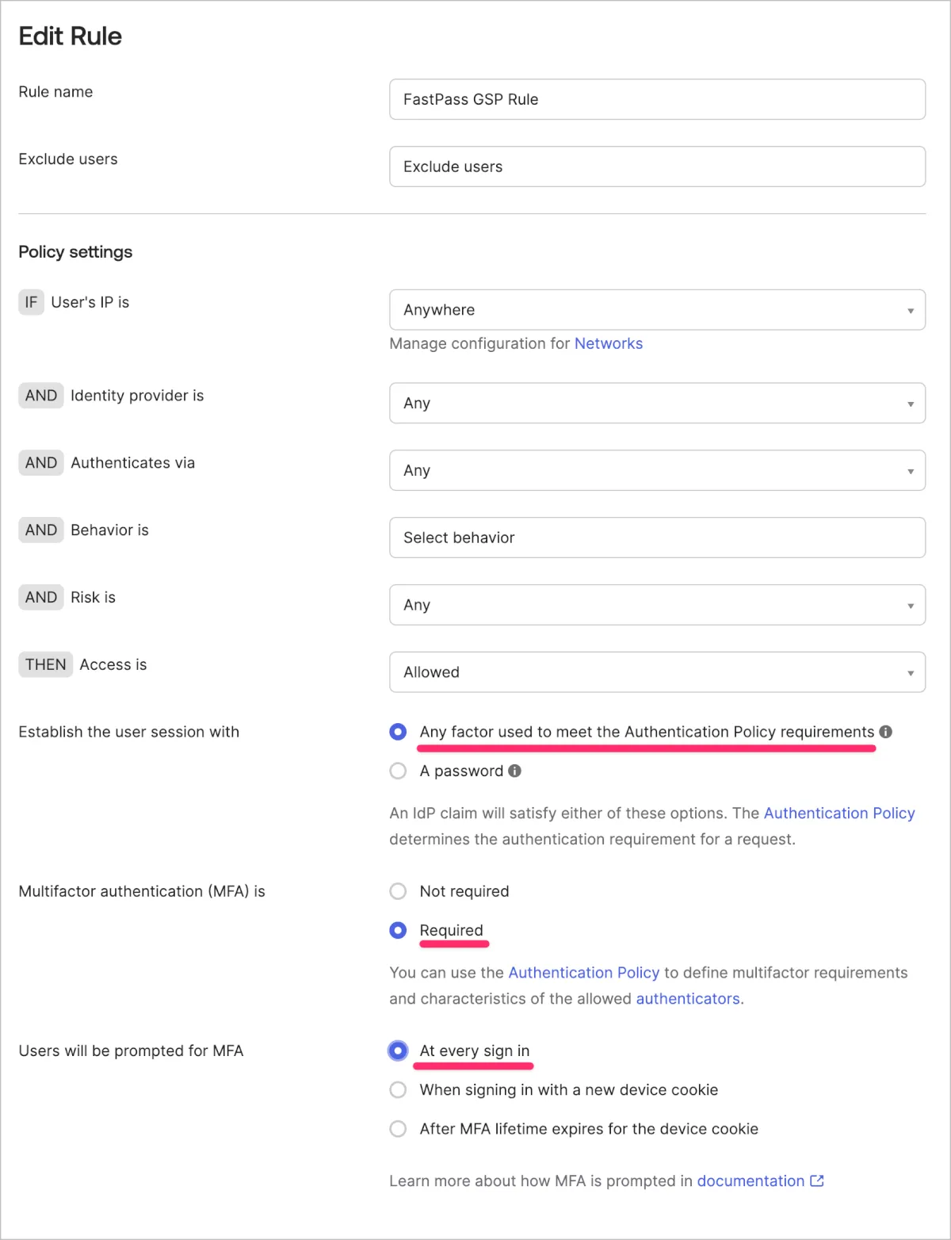Select MFA Required radio button
Viewport: 951px width, 1240px height.
pos(399,930)
